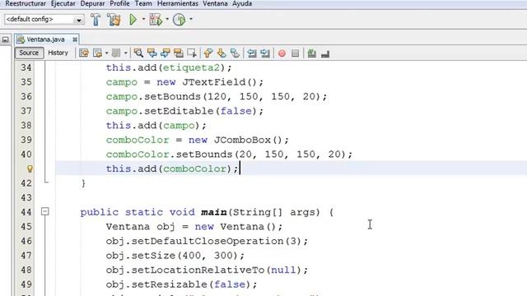Screen dimensions: 527x296
Task: Run the project with the green play icon
Action: (133, 20)
